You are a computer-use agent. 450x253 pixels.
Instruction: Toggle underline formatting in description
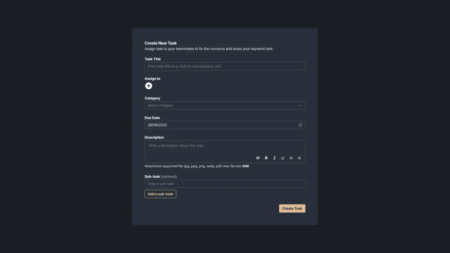283,158
